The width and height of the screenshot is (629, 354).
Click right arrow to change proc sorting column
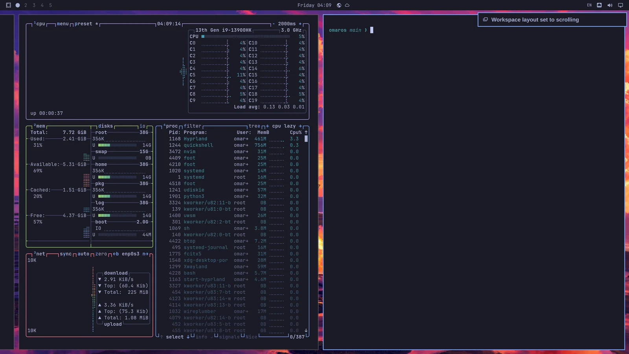click(300, 126)
